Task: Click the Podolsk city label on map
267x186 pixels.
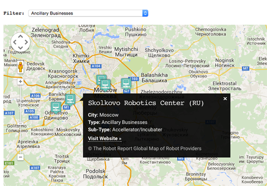Action: click(x=96, y=174)
